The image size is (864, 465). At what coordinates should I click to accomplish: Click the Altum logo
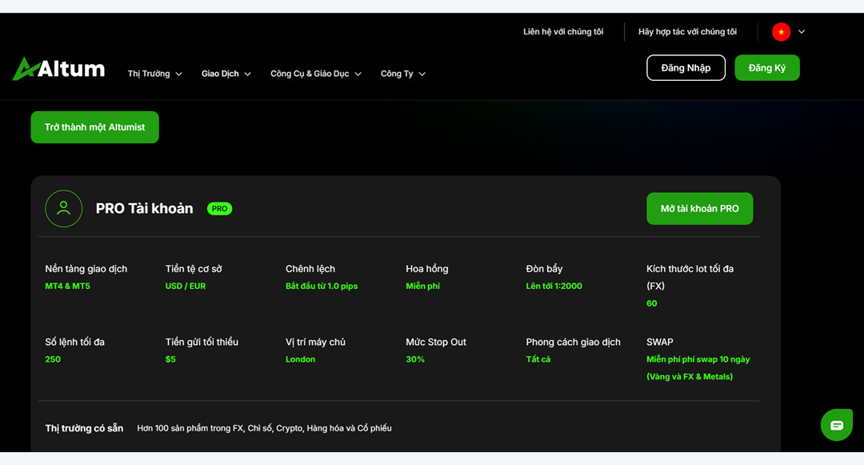click(58, 69)
